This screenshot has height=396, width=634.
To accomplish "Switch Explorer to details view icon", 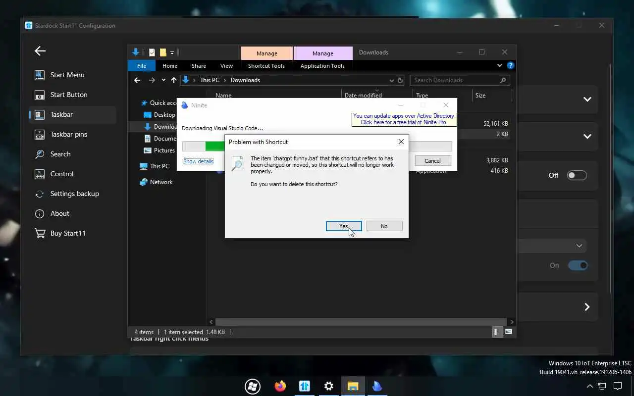I will [x=496, y=332].
